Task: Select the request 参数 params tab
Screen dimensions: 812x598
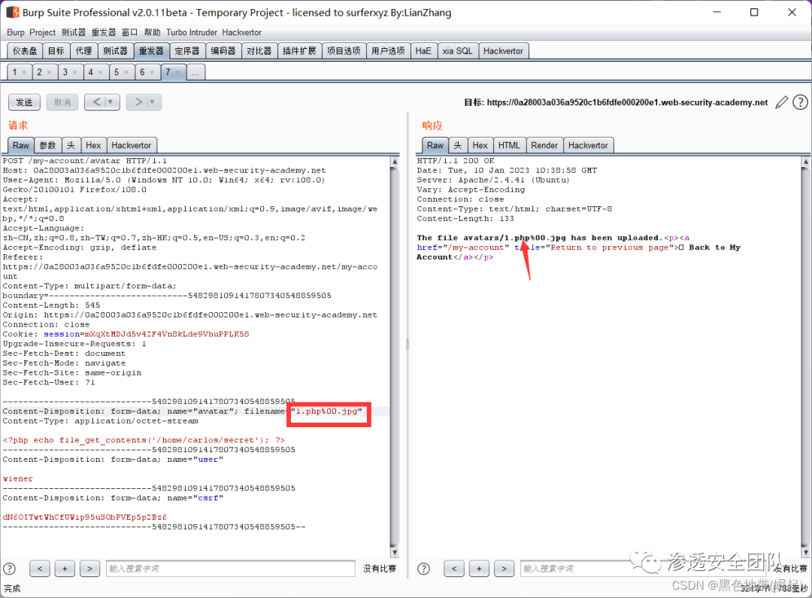Action: pos(47,146)
